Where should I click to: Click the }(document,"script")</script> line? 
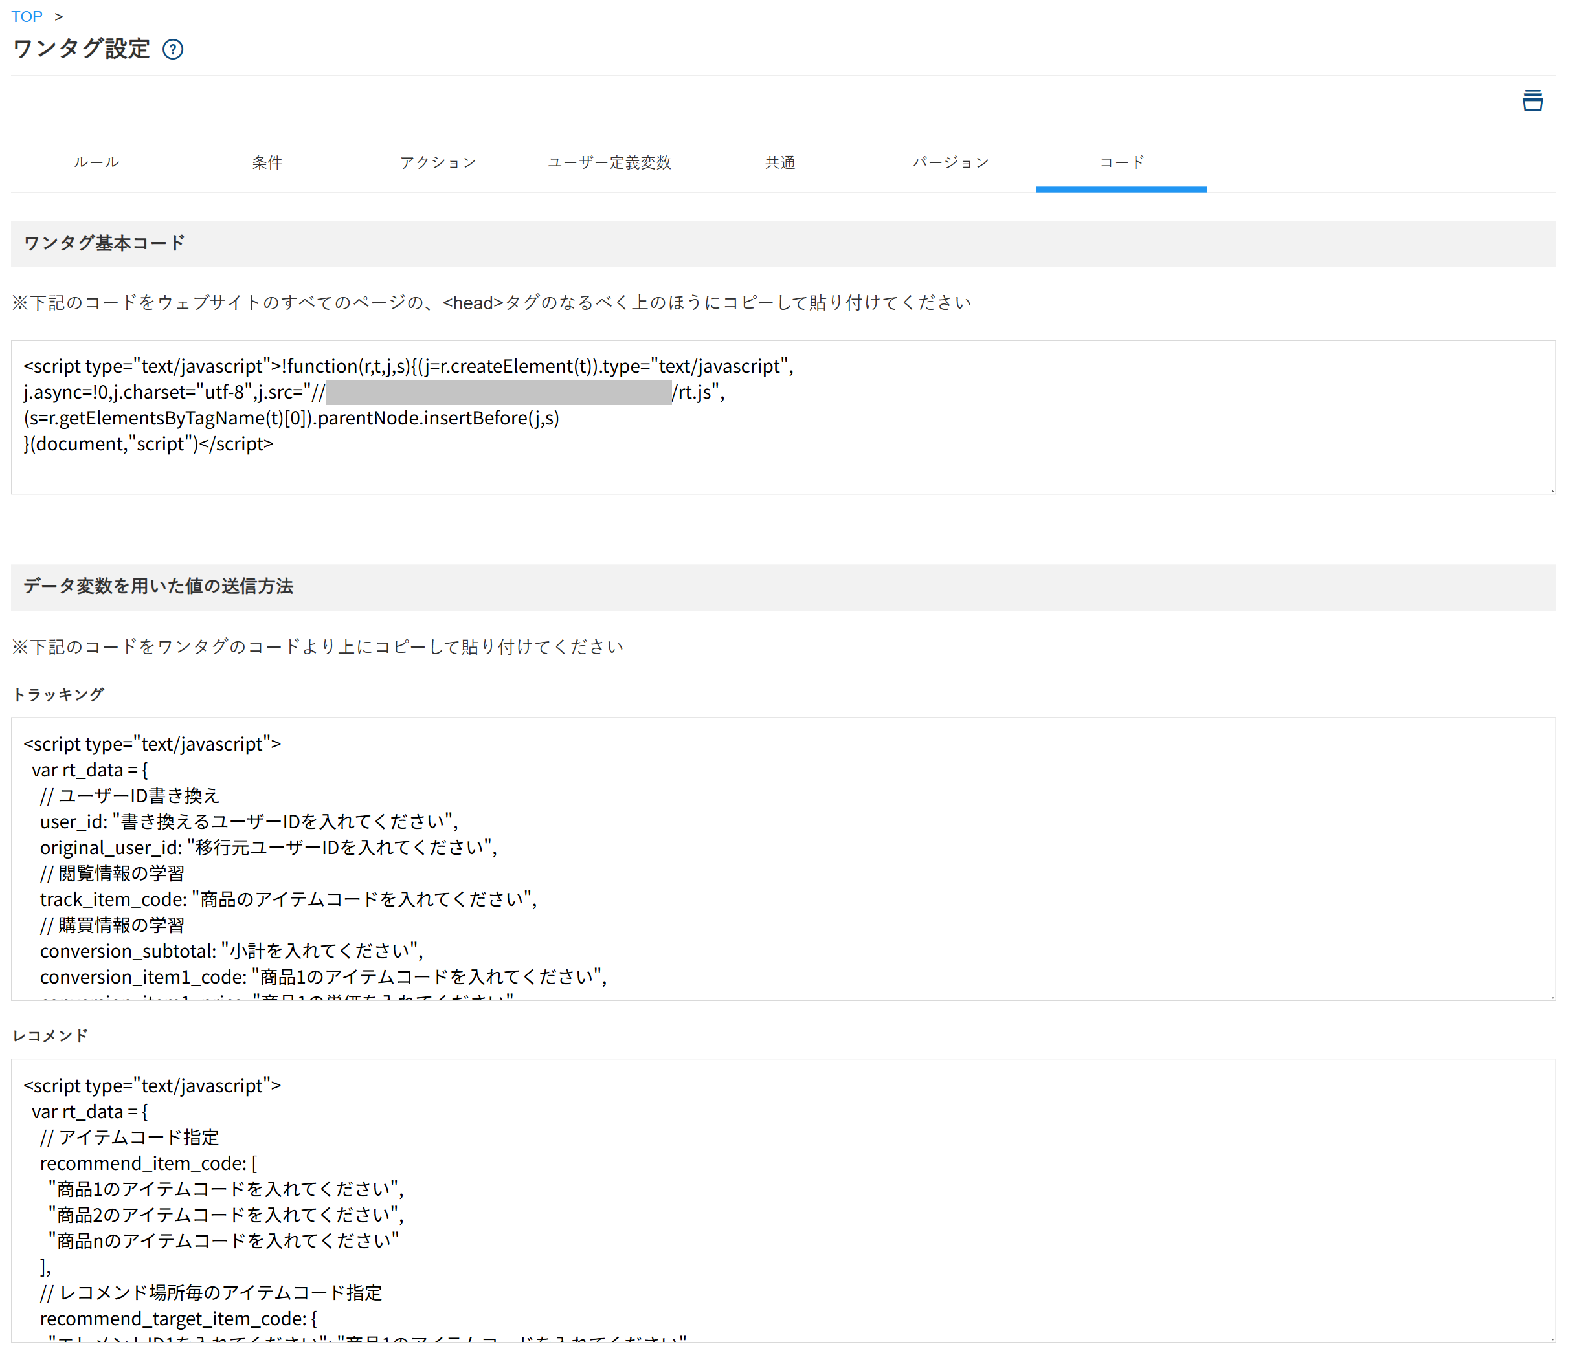149,444
